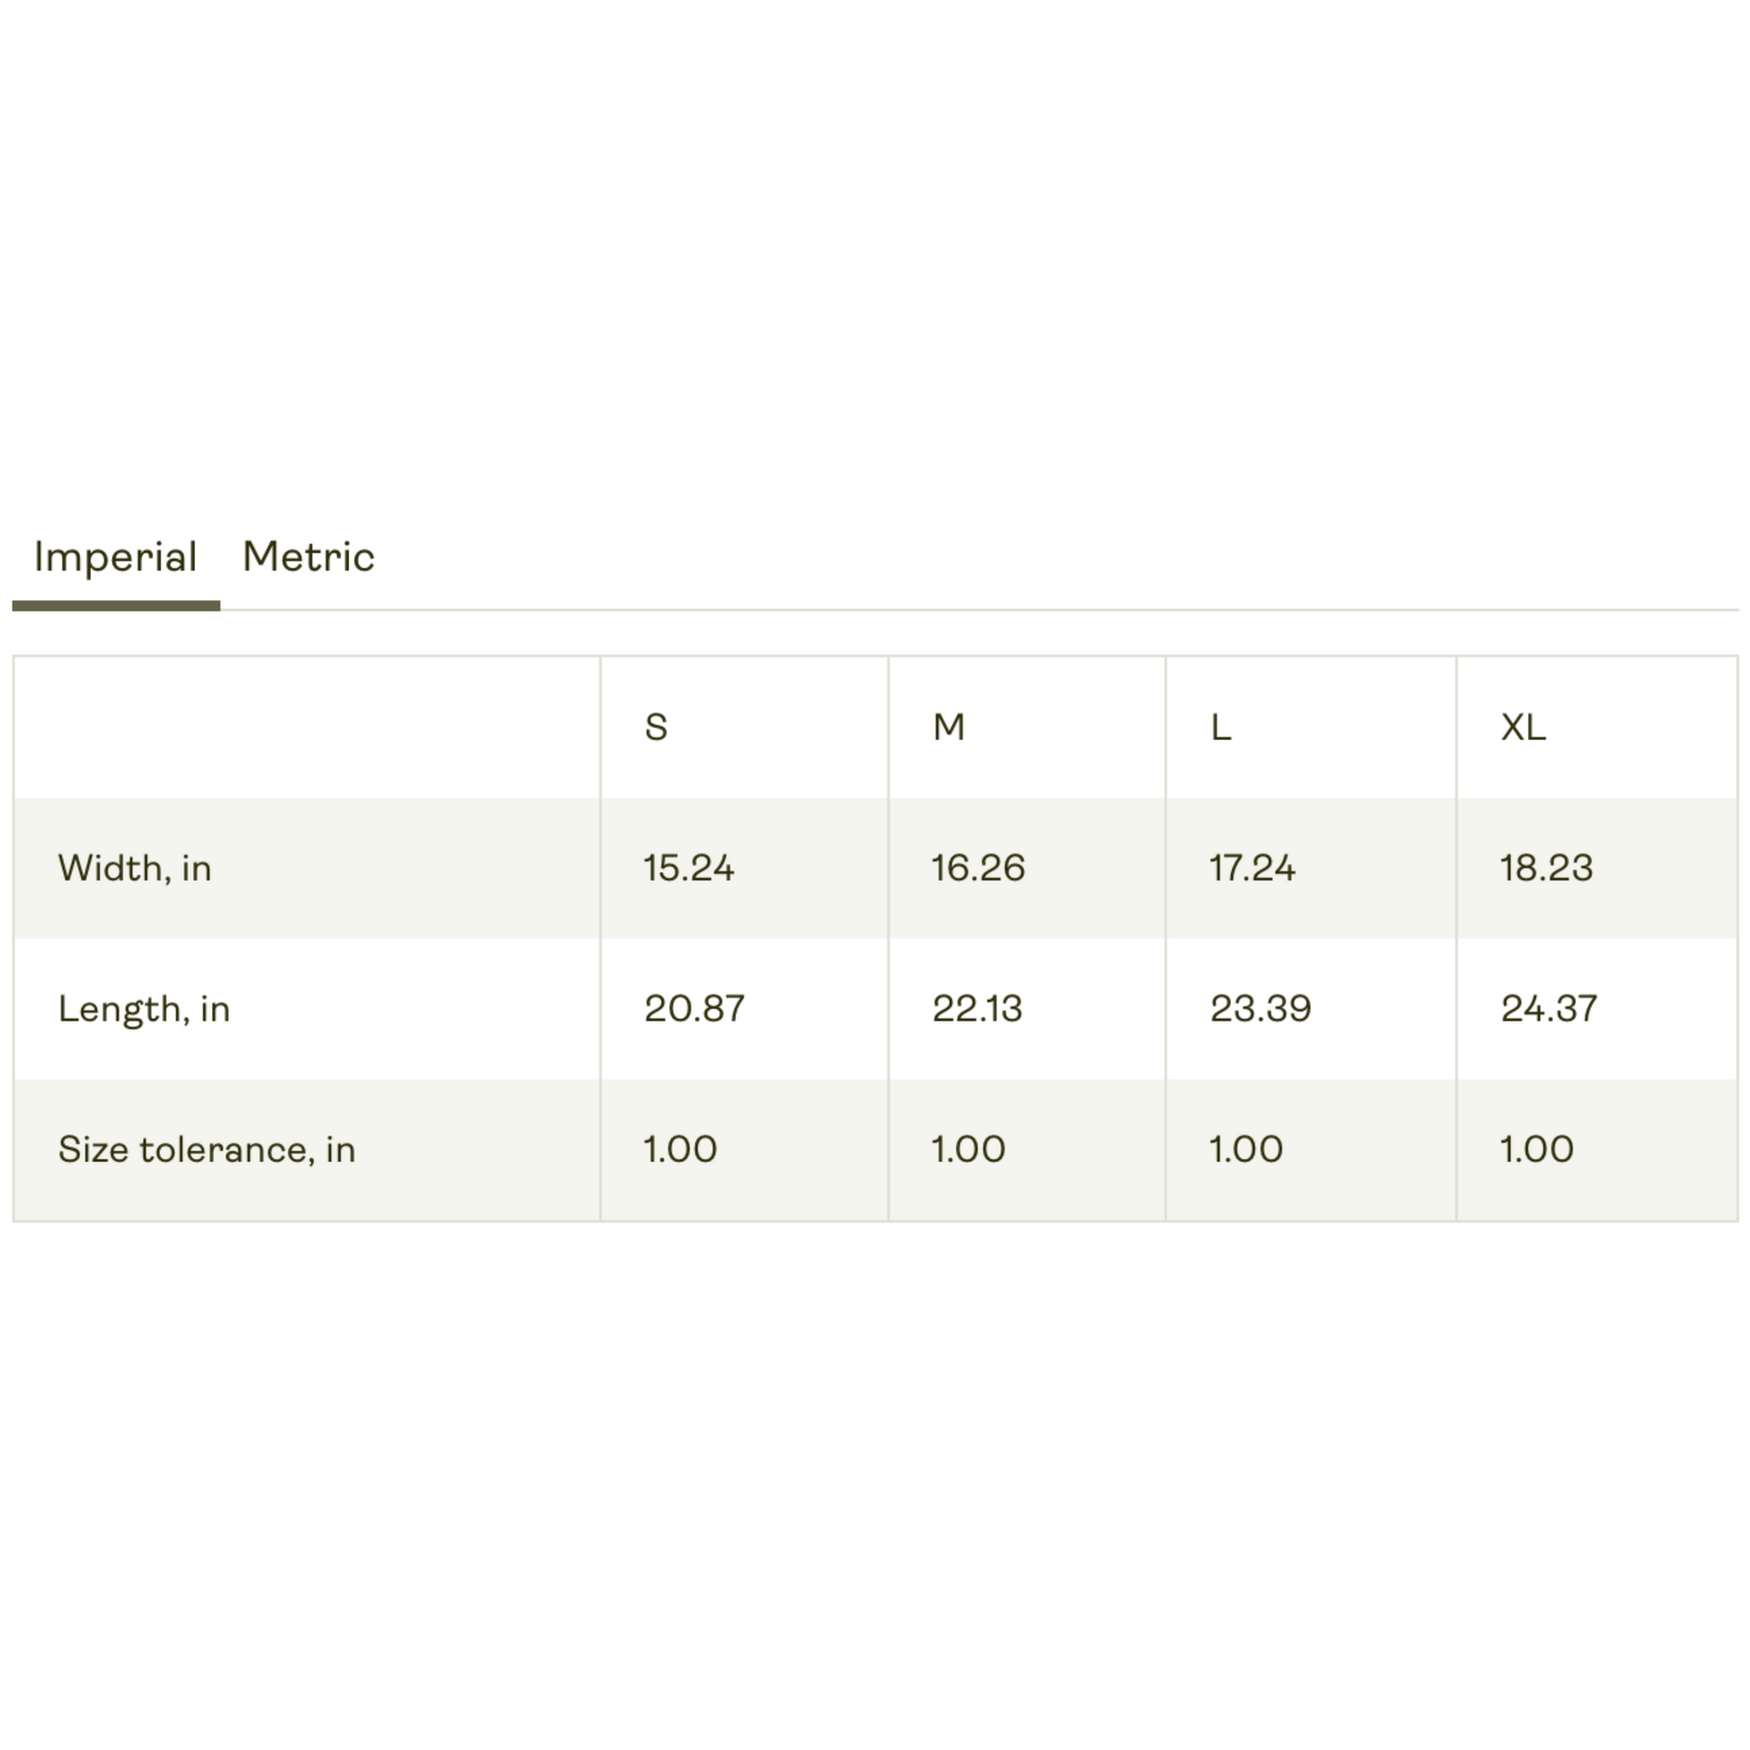Click the M size column header

coord(949,727)
